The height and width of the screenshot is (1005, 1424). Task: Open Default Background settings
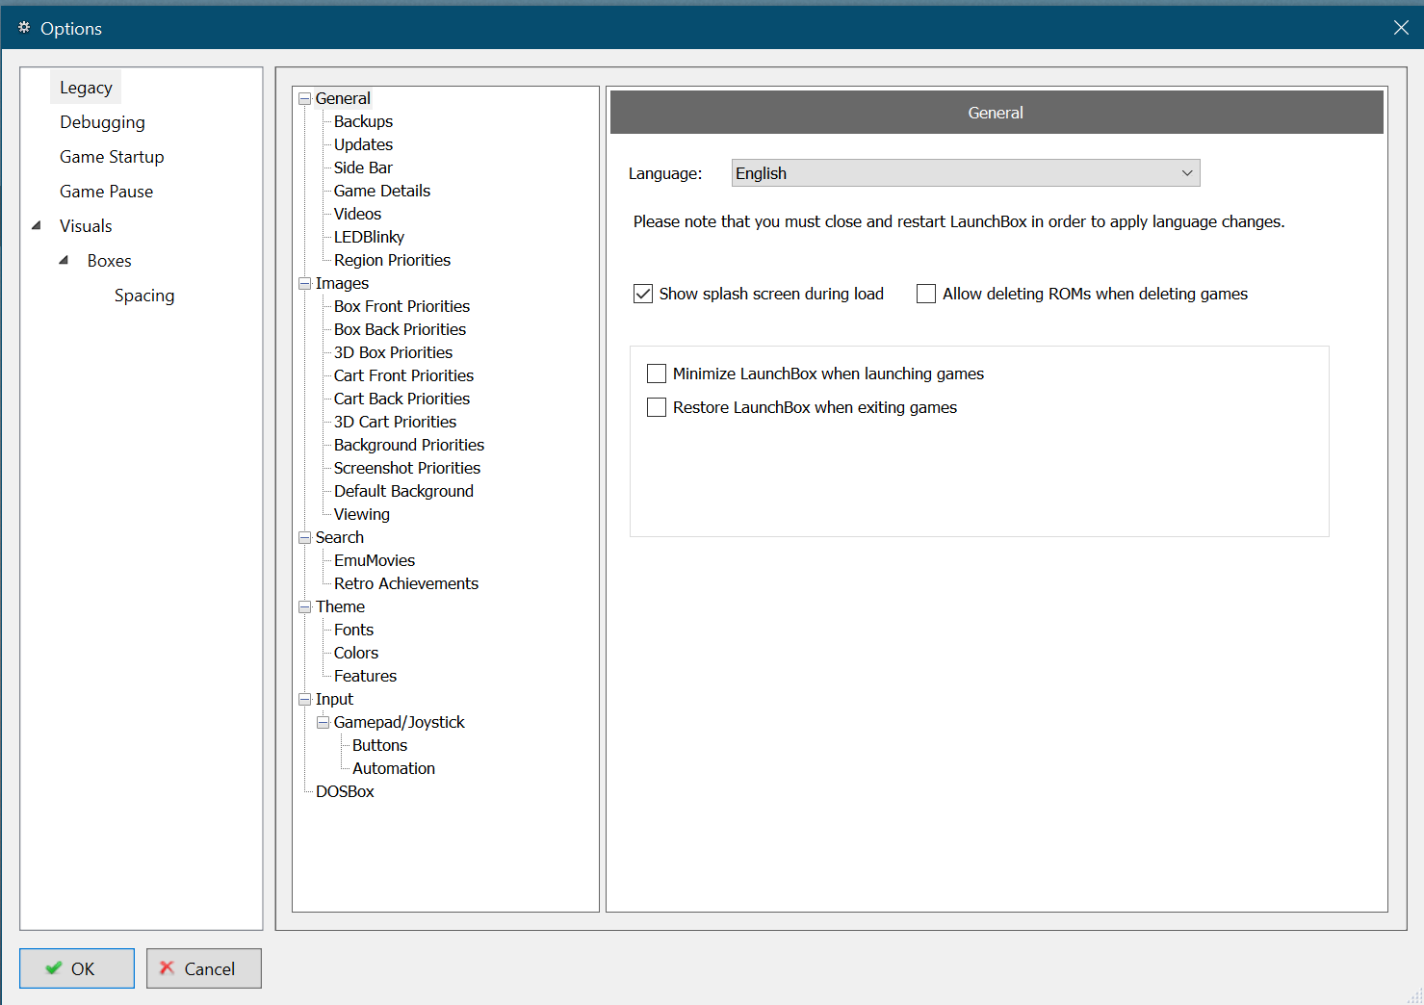click(x=403, y=491)
